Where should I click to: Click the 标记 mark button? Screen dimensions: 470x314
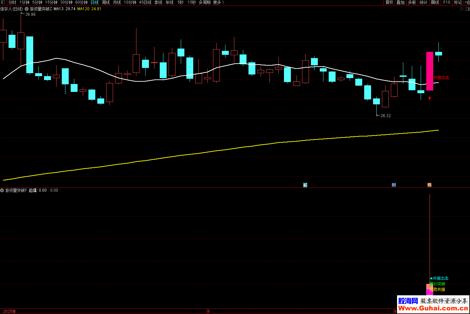pos(458,2)
